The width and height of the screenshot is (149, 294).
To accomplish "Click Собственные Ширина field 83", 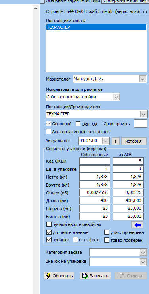I will (95, 208).
